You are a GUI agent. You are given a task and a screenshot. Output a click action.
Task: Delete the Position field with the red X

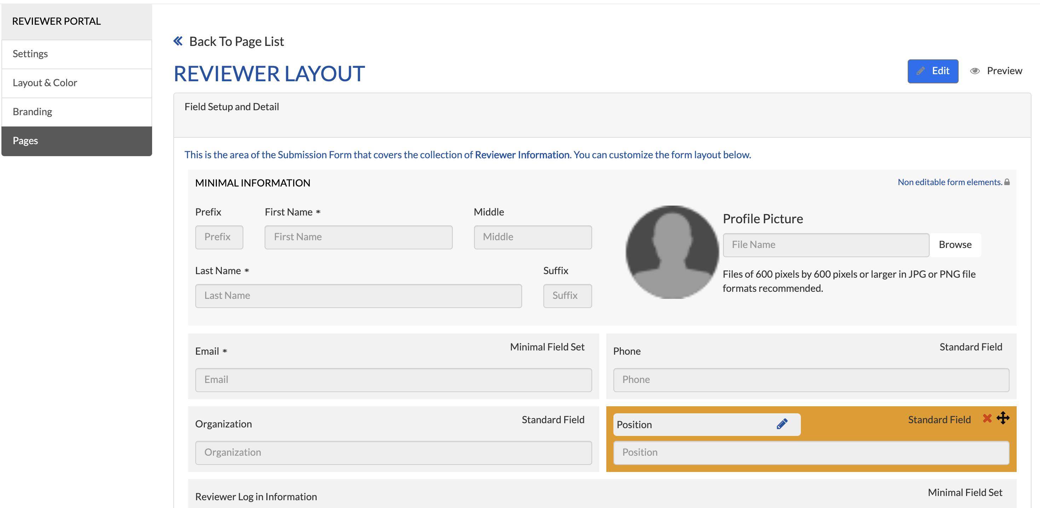(987, 418)
